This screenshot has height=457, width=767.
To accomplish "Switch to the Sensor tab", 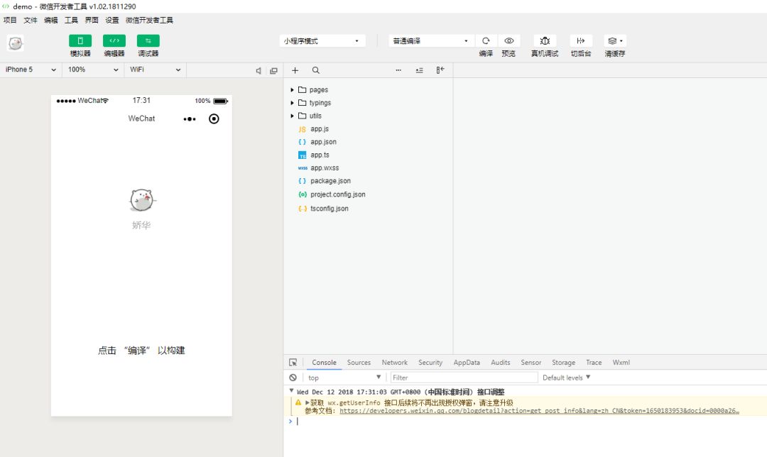I will [x=531, y=362].
